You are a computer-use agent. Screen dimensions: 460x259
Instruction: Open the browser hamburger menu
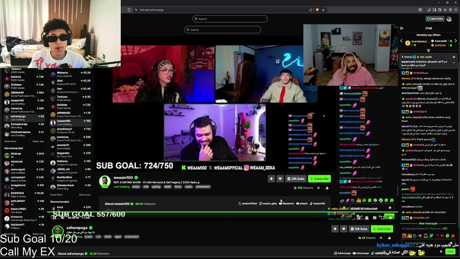[x=455, y=10]
